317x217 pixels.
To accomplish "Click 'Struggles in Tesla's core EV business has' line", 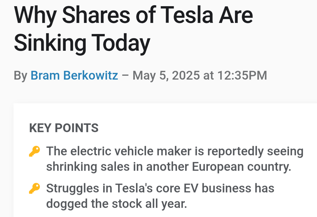I will pyautogui.click(x=160, y=188).
